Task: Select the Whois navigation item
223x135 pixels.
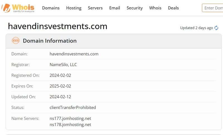Action: pyautogui.click(x=155, y=8)
